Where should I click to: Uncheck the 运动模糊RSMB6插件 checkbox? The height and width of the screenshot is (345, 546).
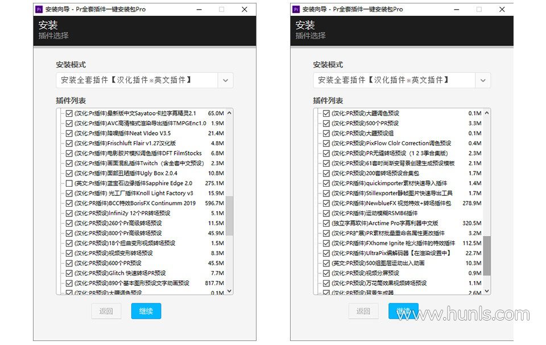click(326, 213)
